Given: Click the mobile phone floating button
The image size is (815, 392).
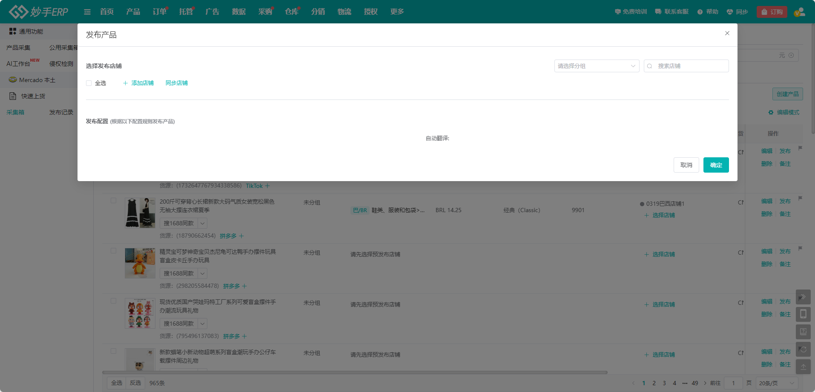Looking at the screenshot, I should point(803,314).
